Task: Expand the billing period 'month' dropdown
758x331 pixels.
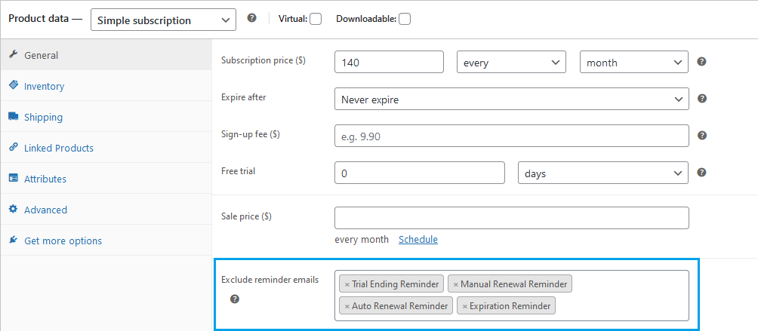Action: click(x=633, y=63)
